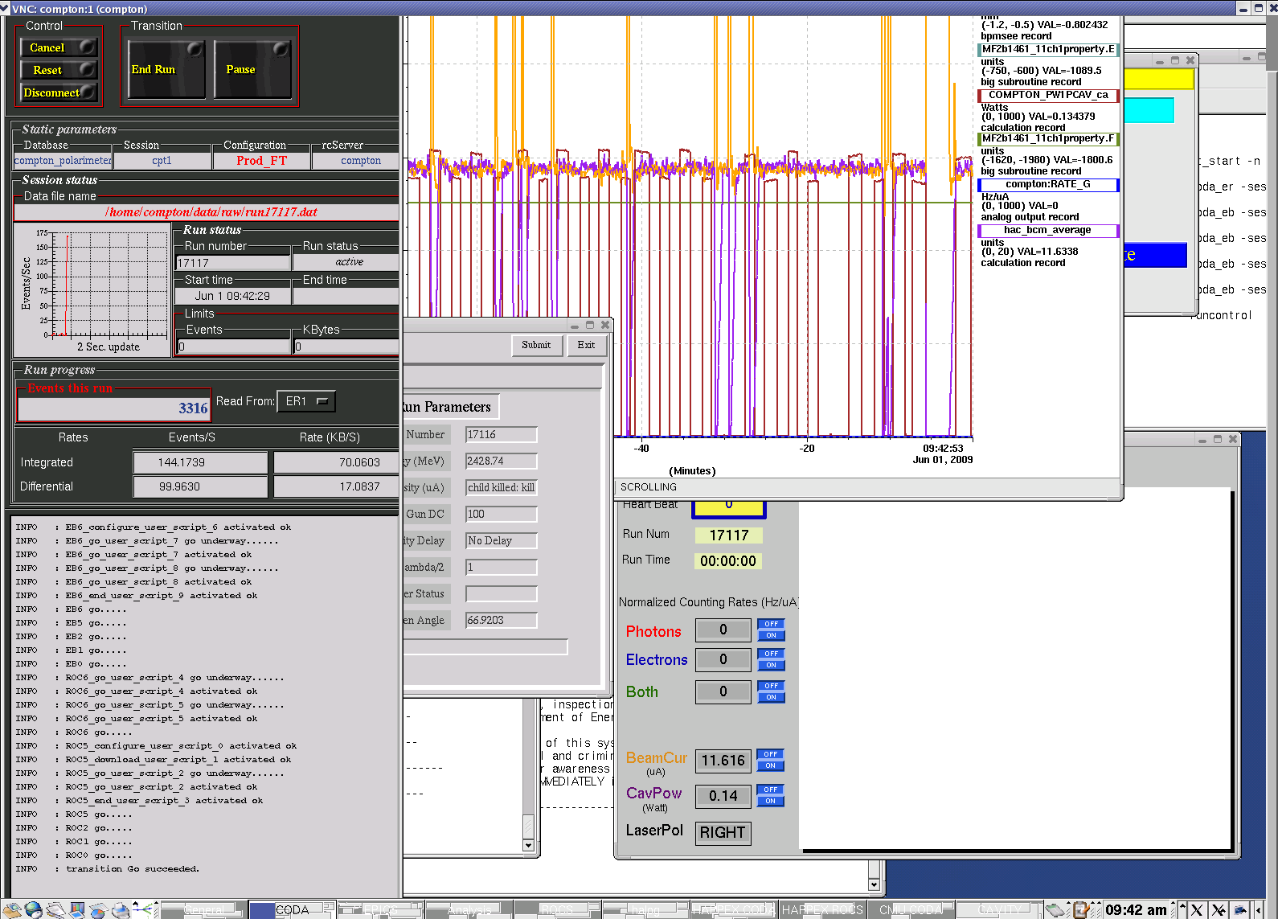1278x919 pixels.
Task: Click the End Run transition button
Action: pyautogui.click(x=167, y=69)
